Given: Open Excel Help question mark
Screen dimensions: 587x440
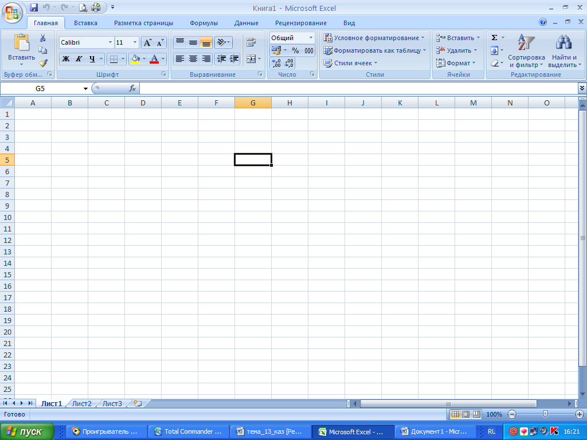Looking at the screenshot, I should (x=542, y=22).
